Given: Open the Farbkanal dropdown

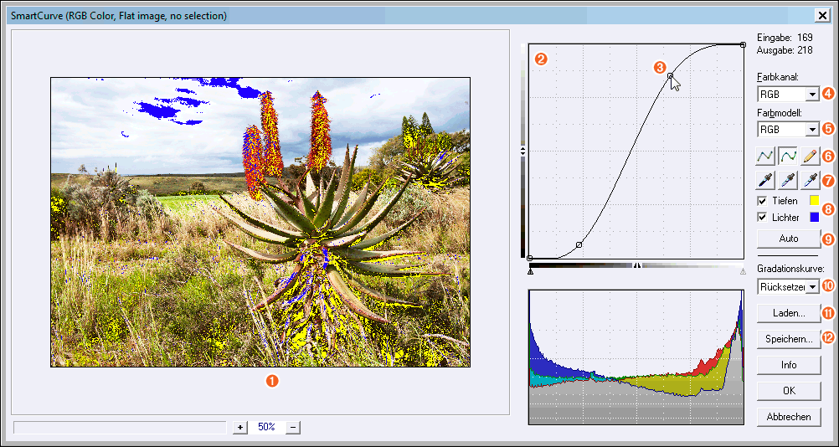Looking at the screenshot, I should [x=811, y=95].
